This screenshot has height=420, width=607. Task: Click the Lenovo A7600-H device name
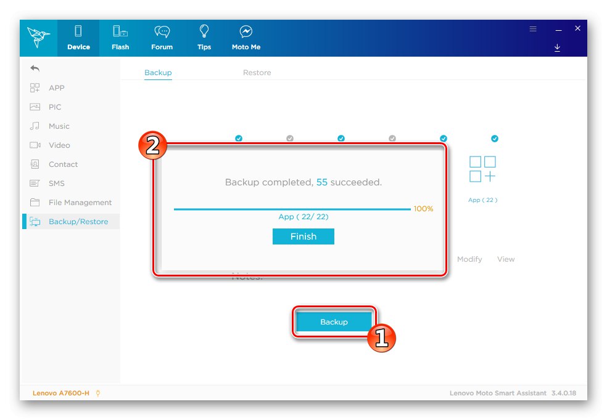click(x=61, y=393)
